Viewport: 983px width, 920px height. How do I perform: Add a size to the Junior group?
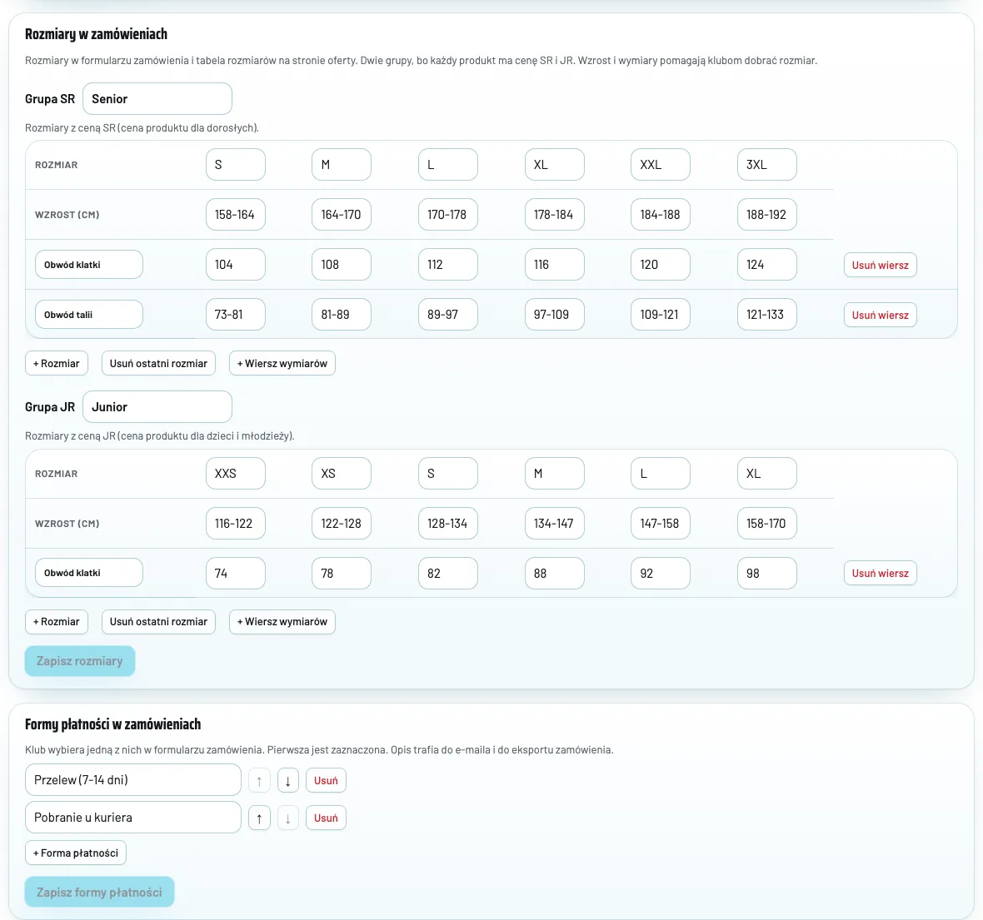coord(57,622)
